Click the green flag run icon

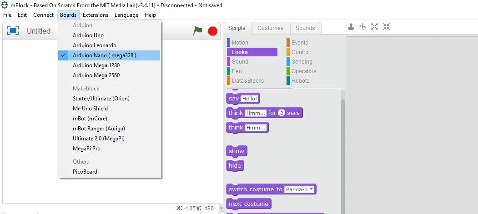point(198,30)
